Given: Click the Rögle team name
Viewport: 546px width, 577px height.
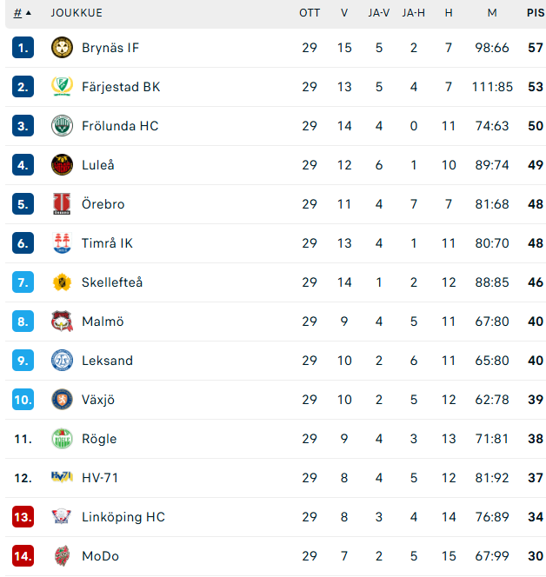Looking at the screenshot, I should click(99, 439).
